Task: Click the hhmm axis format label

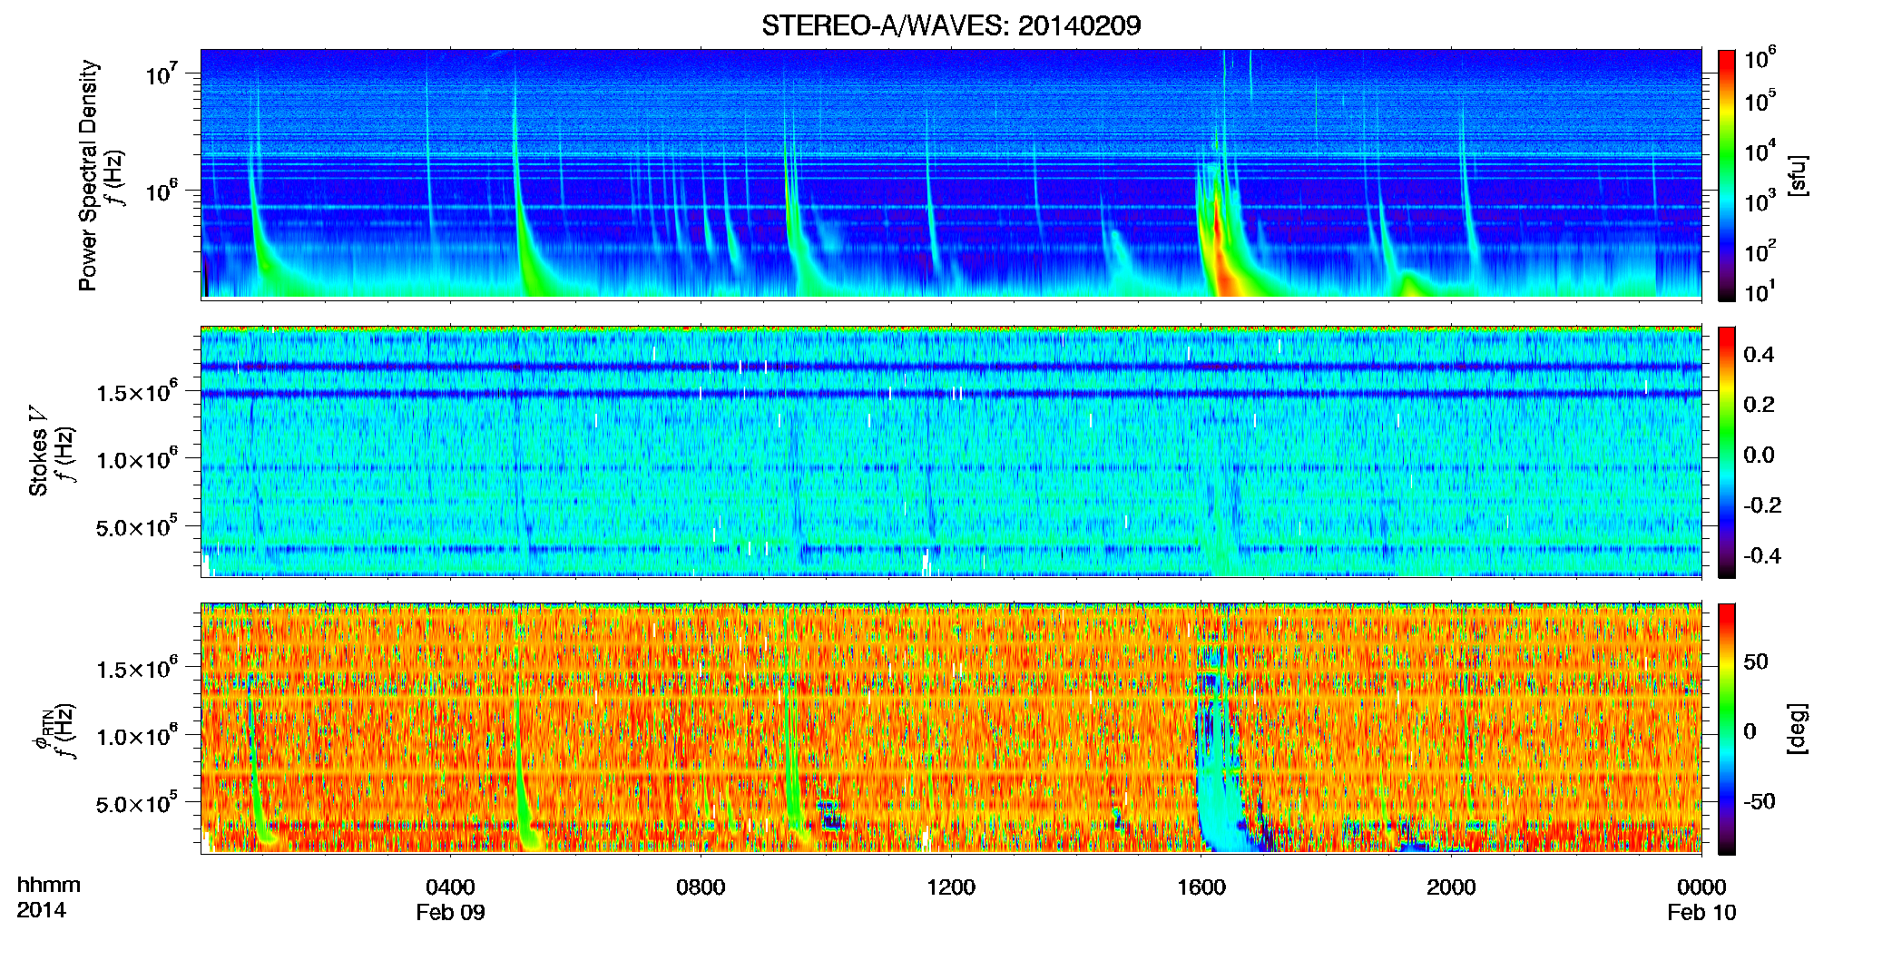Action: tap(49, 886)
